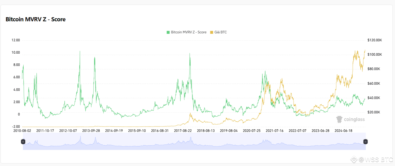Select the Bitcoin MVRV Z - Score chart title
This screenshot has width=395, height=166.
pos(36,19)
